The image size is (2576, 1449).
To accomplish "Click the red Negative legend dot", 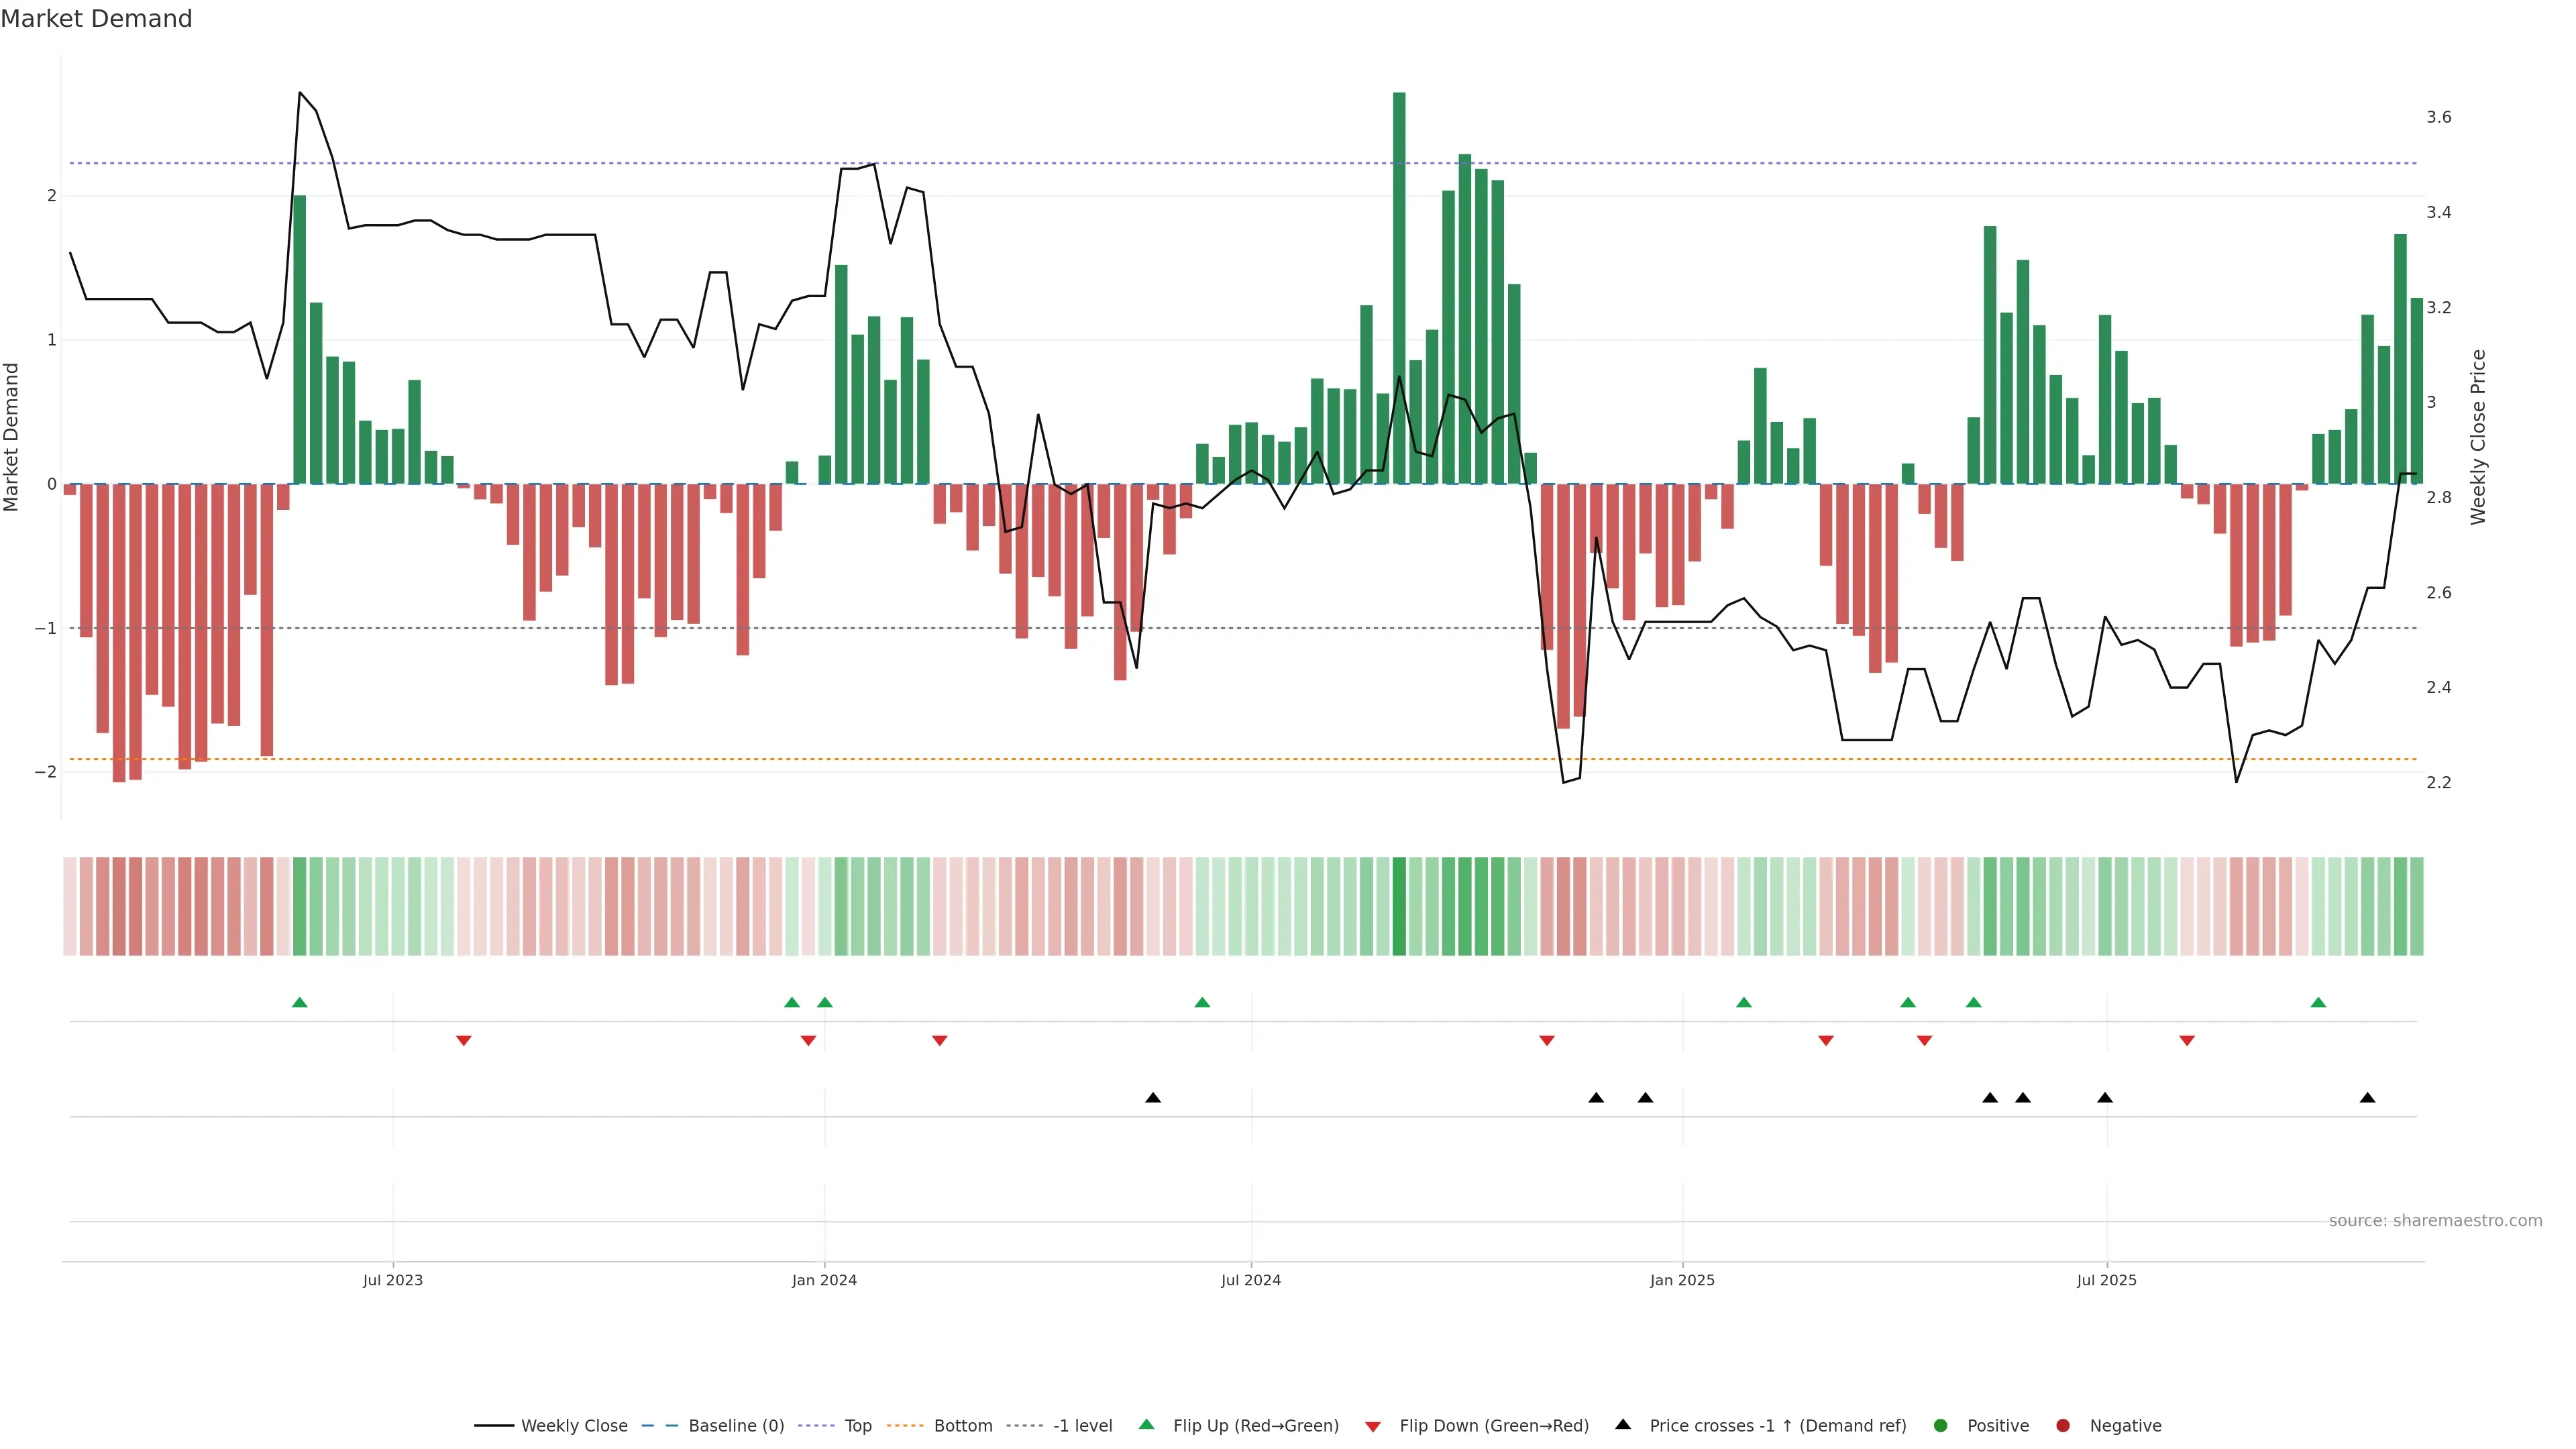I will click(2063, 1426).
